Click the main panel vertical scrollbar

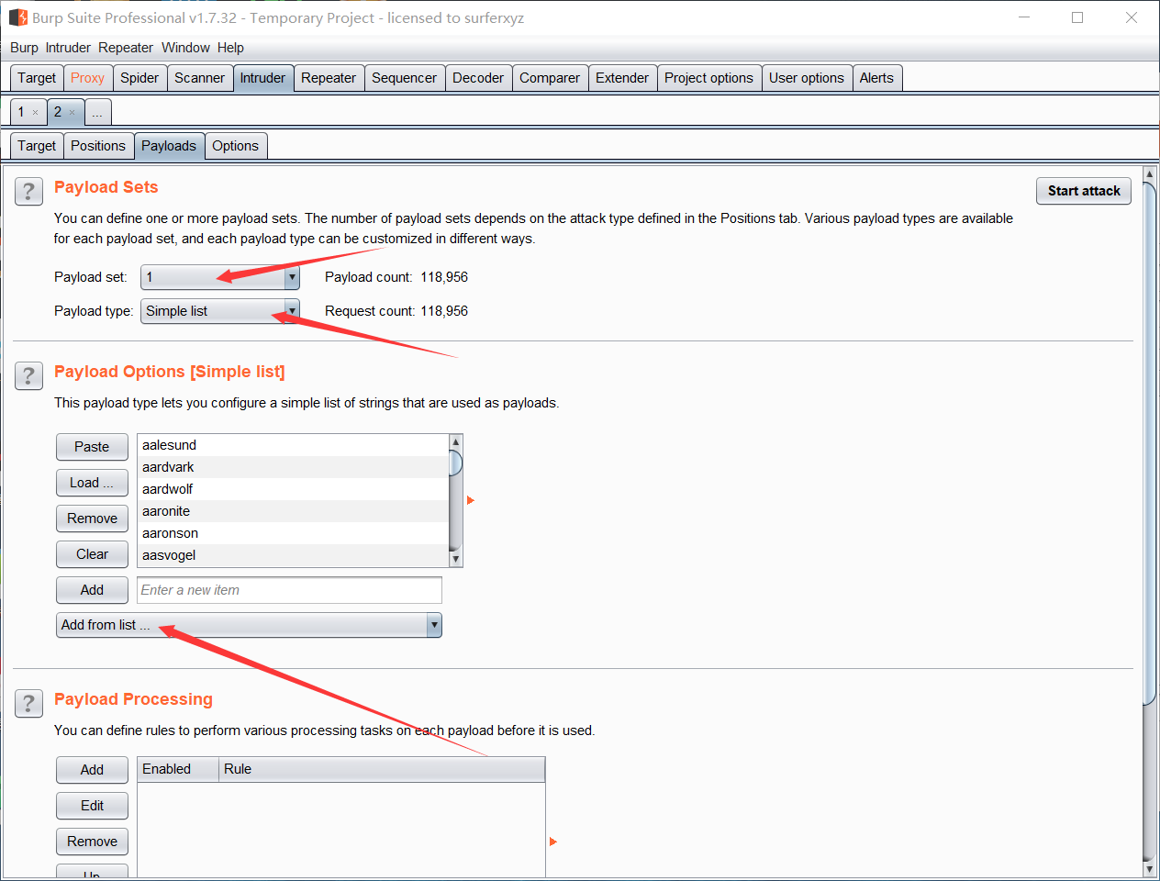(1149, 442)
